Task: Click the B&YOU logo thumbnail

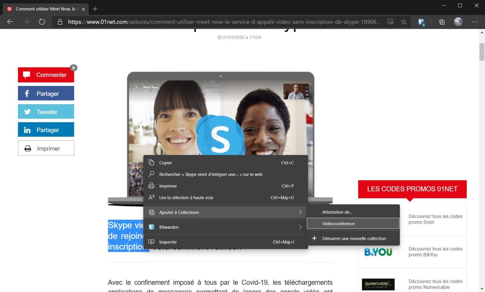Action: [x=378, y=252]
